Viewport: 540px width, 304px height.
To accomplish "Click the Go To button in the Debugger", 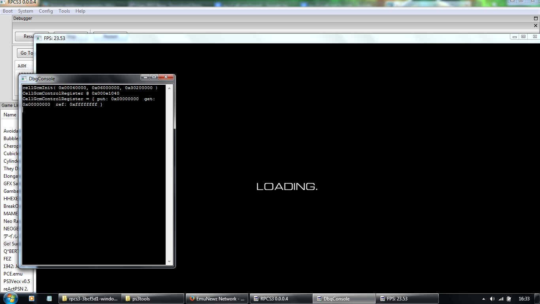I will [26, 53].
